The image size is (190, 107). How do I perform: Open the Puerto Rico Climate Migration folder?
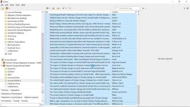(19, 30)
